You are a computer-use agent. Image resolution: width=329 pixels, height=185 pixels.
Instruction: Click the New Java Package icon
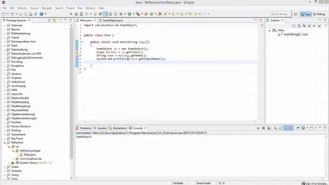[x=146, y=14]
